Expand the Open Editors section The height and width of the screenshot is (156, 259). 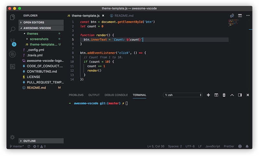point(34,23)
